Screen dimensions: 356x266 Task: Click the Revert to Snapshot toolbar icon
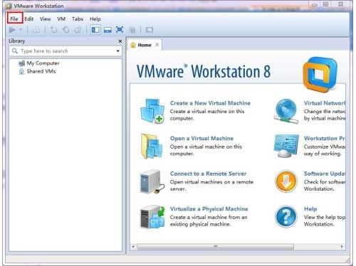(66, 30)
